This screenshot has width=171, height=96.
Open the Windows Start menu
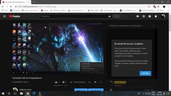pyautogui.click(x=3, y=94)
